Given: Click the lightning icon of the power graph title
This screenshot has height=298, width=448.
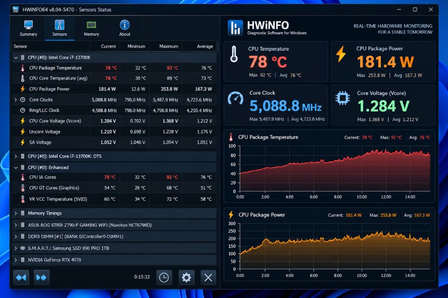Looking at the screenshot, I should 231,215.
